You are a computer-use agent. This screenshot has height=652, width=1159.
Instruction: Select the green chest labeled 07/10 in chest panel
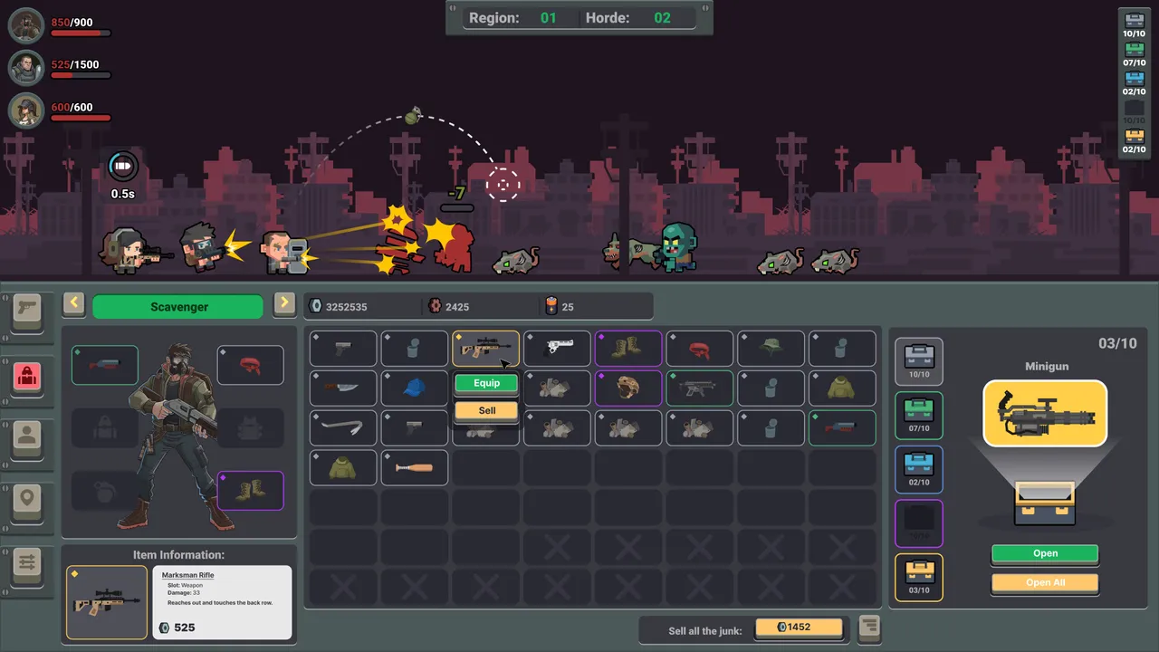point(919,416)
